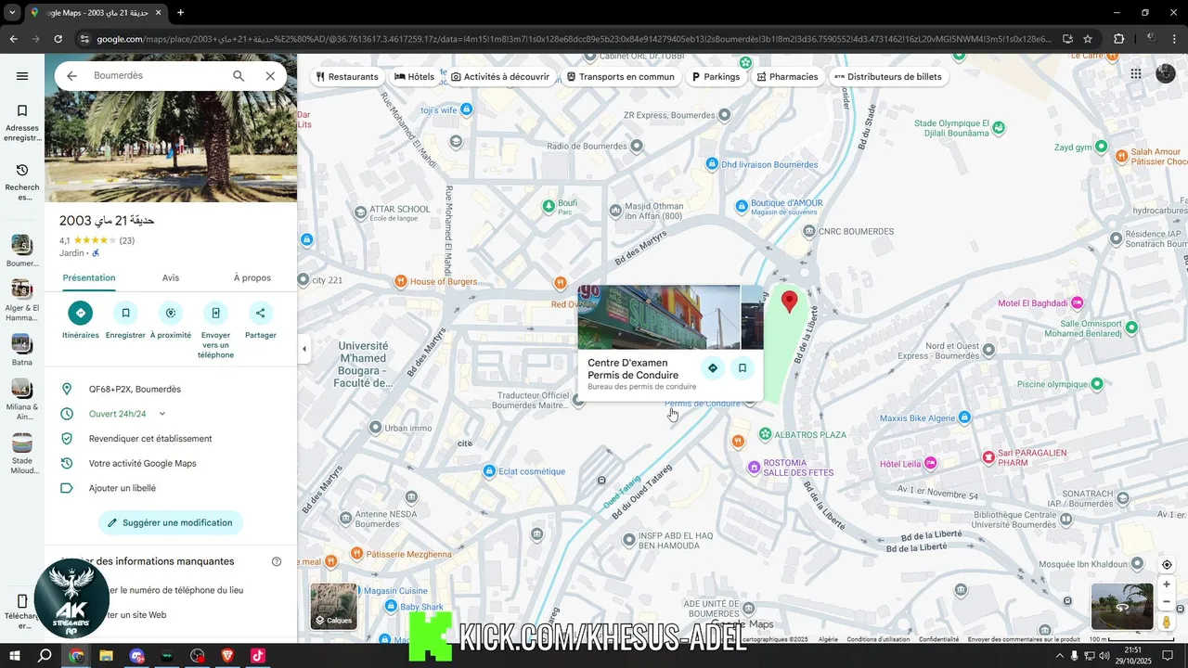Screen dimensions: 1188x668
Task: Click directions icon on Centre D'examen card
Action: (712, 368)
